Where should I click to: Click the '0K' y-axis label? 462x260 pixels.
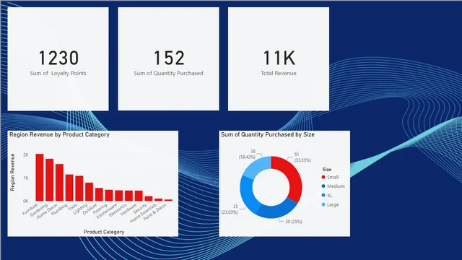coord(26,201)
